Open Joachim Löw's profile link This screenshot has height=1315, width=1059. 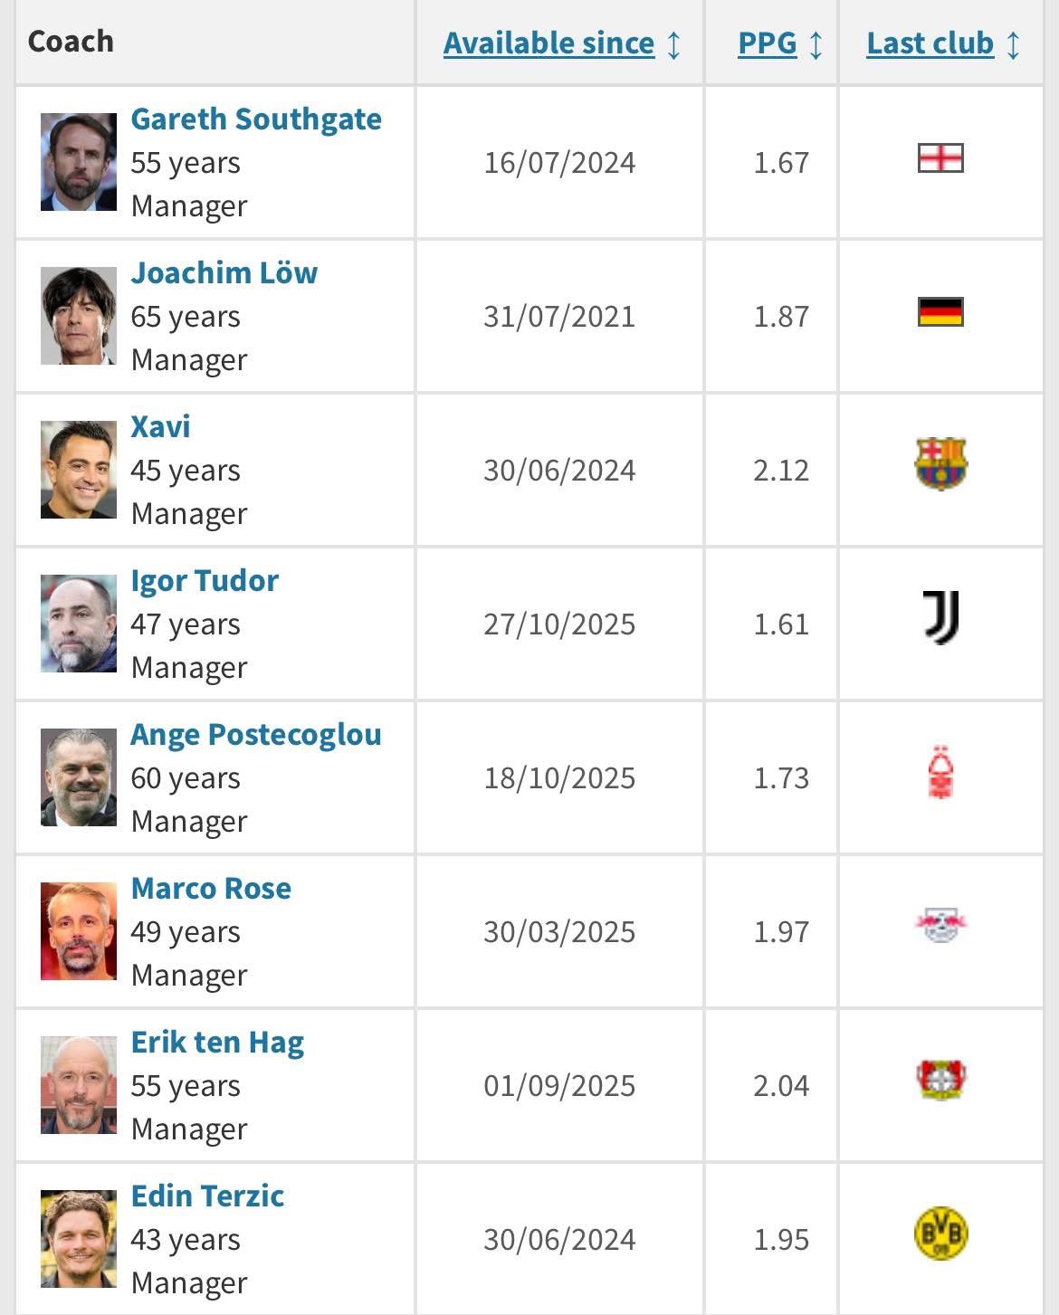[224, 272]
